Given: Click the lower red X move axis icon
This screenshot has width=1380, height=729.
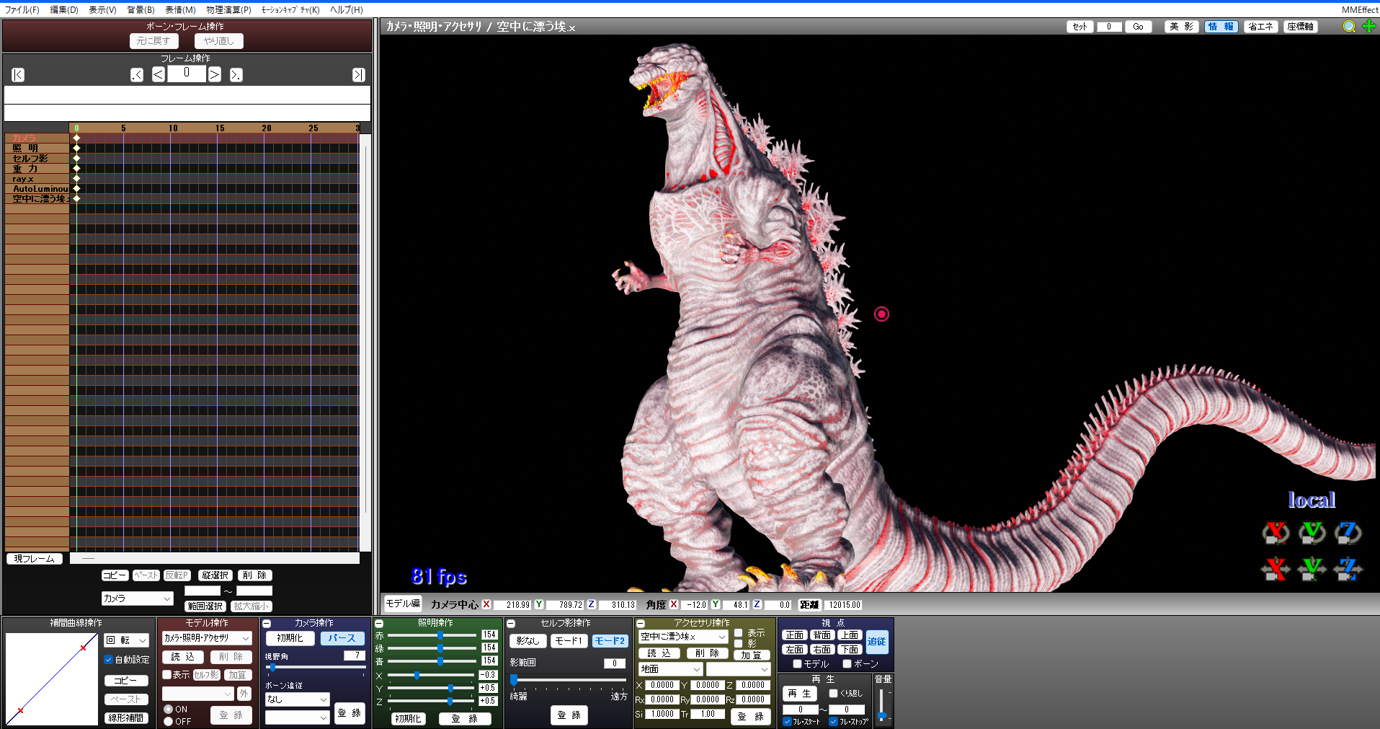Looking at the screenshot, I should 1276,569.
